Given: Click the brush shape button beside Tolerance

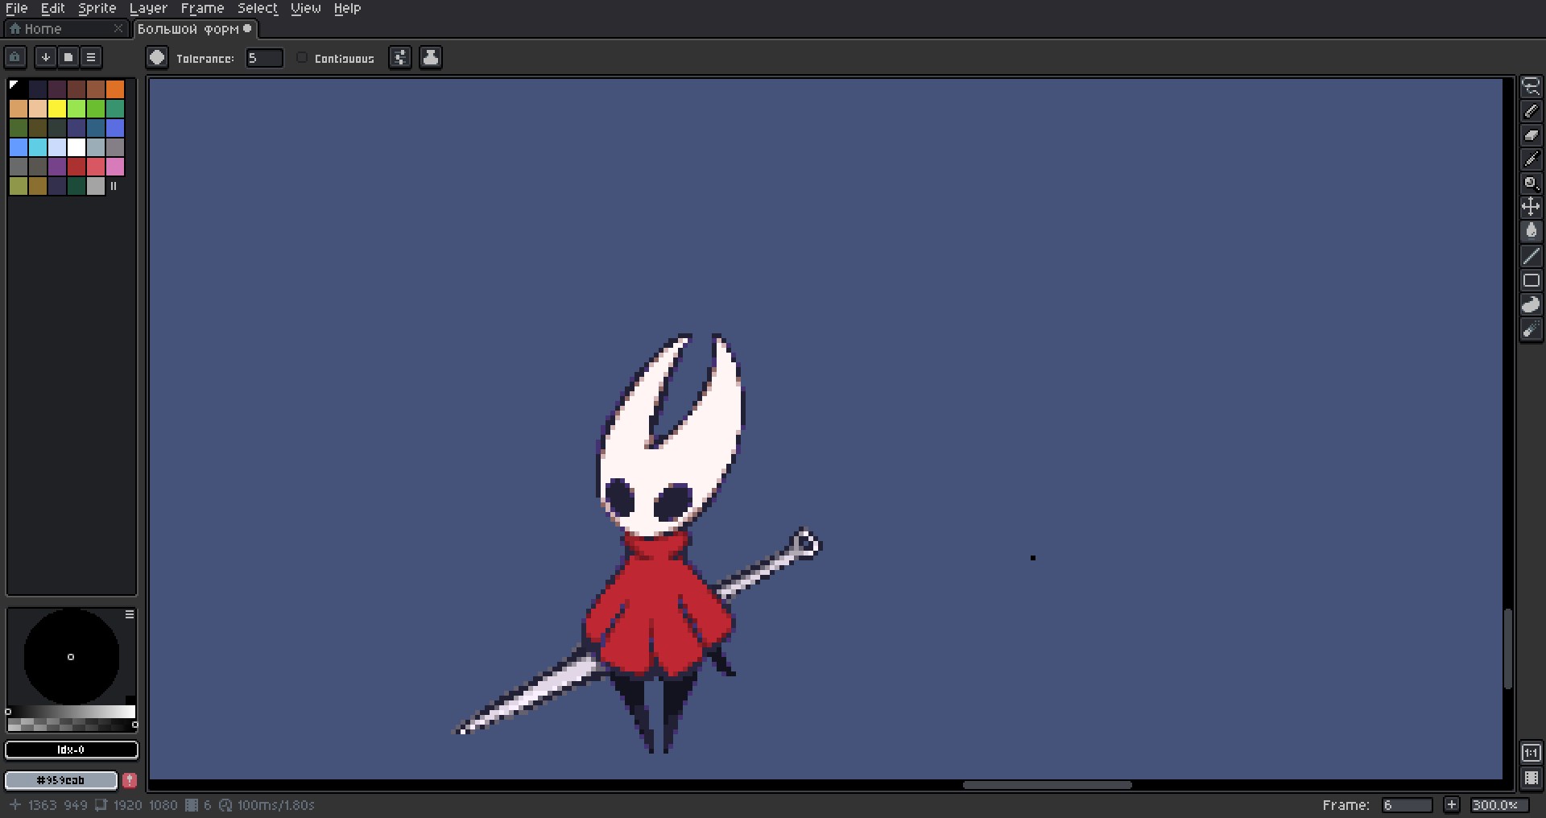Looking at the screenshot, I should [x=157, y=57].
